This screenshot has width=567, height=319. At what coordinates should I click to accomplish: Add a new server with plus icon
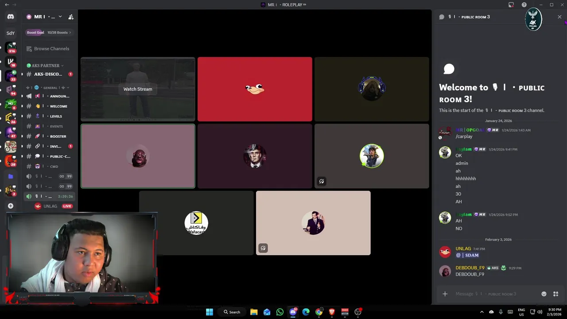tap(11, 206)
